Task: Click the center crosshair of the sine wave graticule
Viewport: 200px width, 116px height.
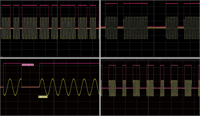Action: tap(54, 87)
